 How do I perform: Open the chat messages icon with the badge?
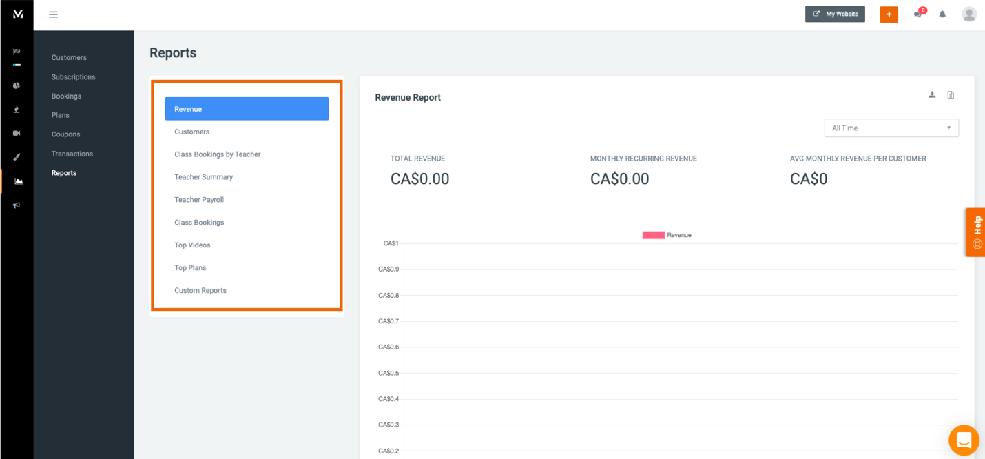point(917,14)
